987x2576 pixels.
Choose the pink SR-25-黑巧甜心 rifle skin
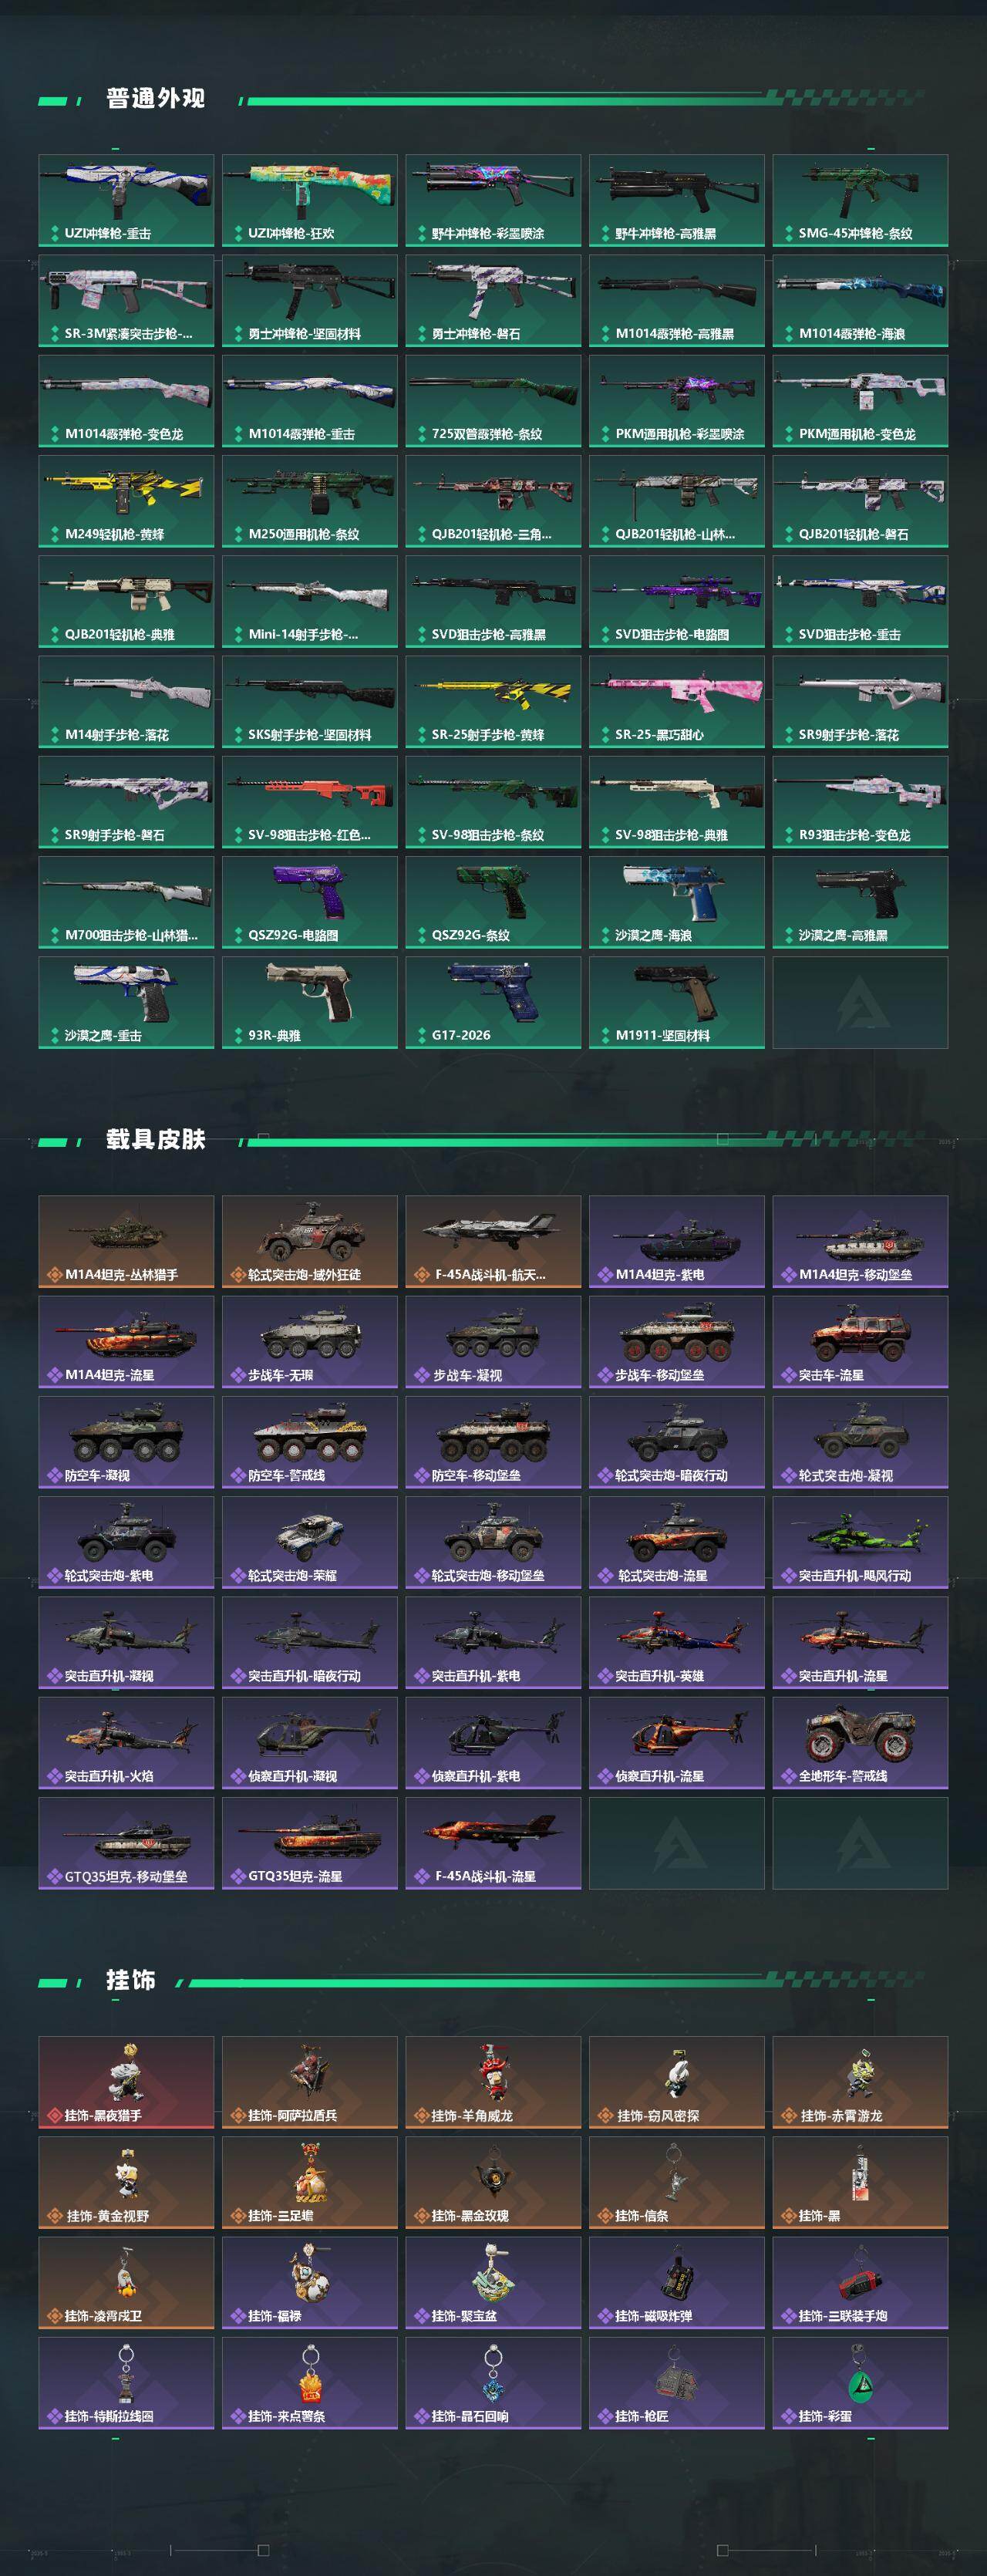[677, 702]
